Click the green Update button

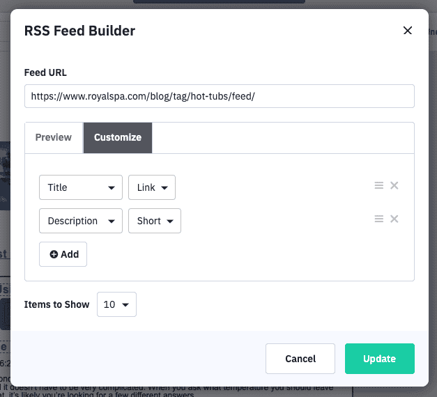click(x=379, y=359)
